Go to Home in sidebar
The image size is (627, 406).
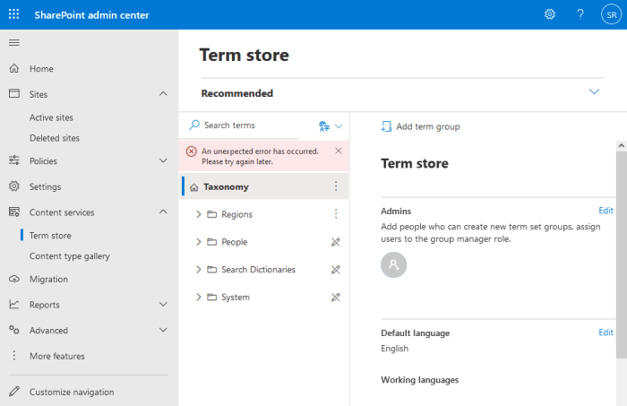pyautogui.click(x=41, y=69)
